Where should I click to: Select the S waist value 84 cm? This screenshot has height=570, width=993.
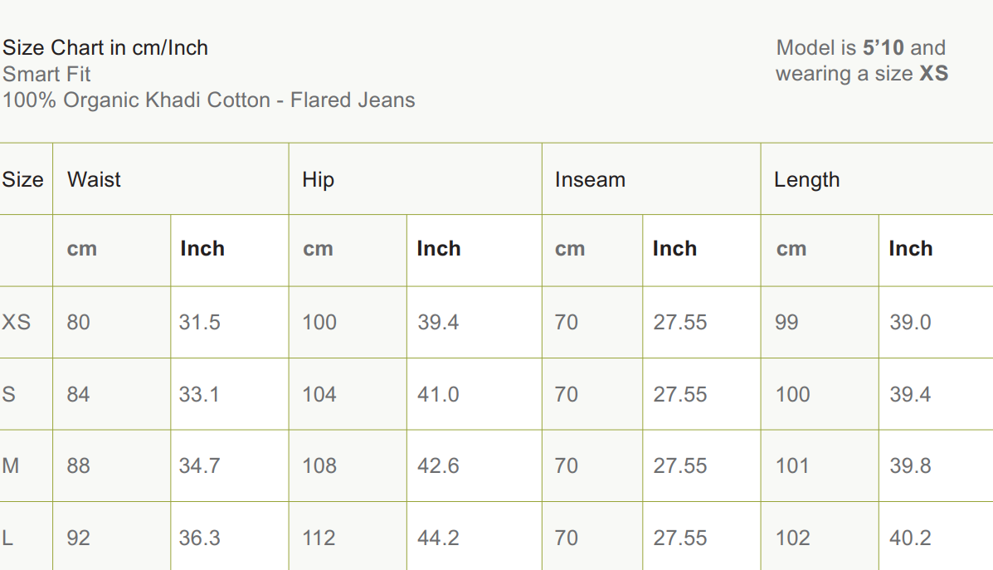point(78,394)
